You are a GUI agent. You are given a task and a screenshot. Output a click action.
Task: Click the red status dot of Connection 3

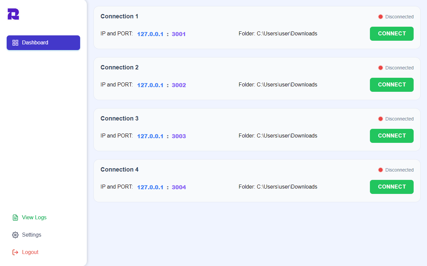pyautogui.click(x=381, y=119)
